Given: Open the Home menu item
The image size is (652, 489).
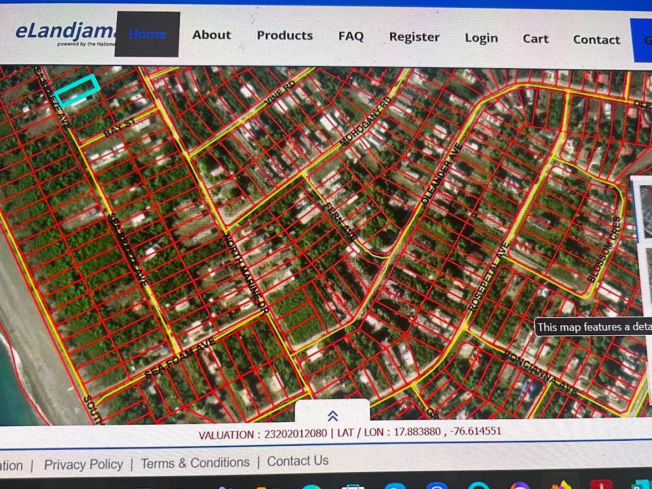Looking at the screenshot, I should (147, 34).
